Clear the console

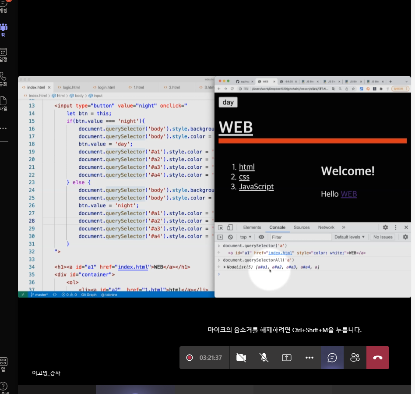pyautogui.click(x=230, y=237)
